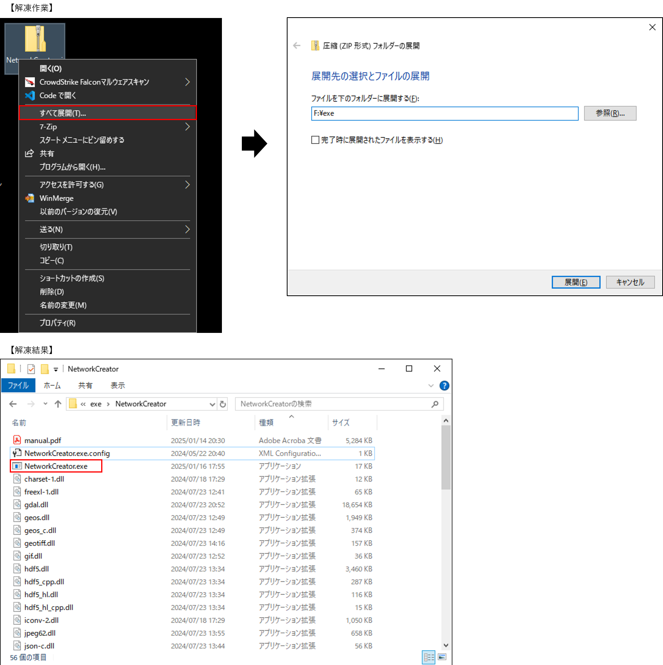This screenshot has height=665, width=663.
Task: Switch to the 共有 ribbon tab
Action: [85, 386]
